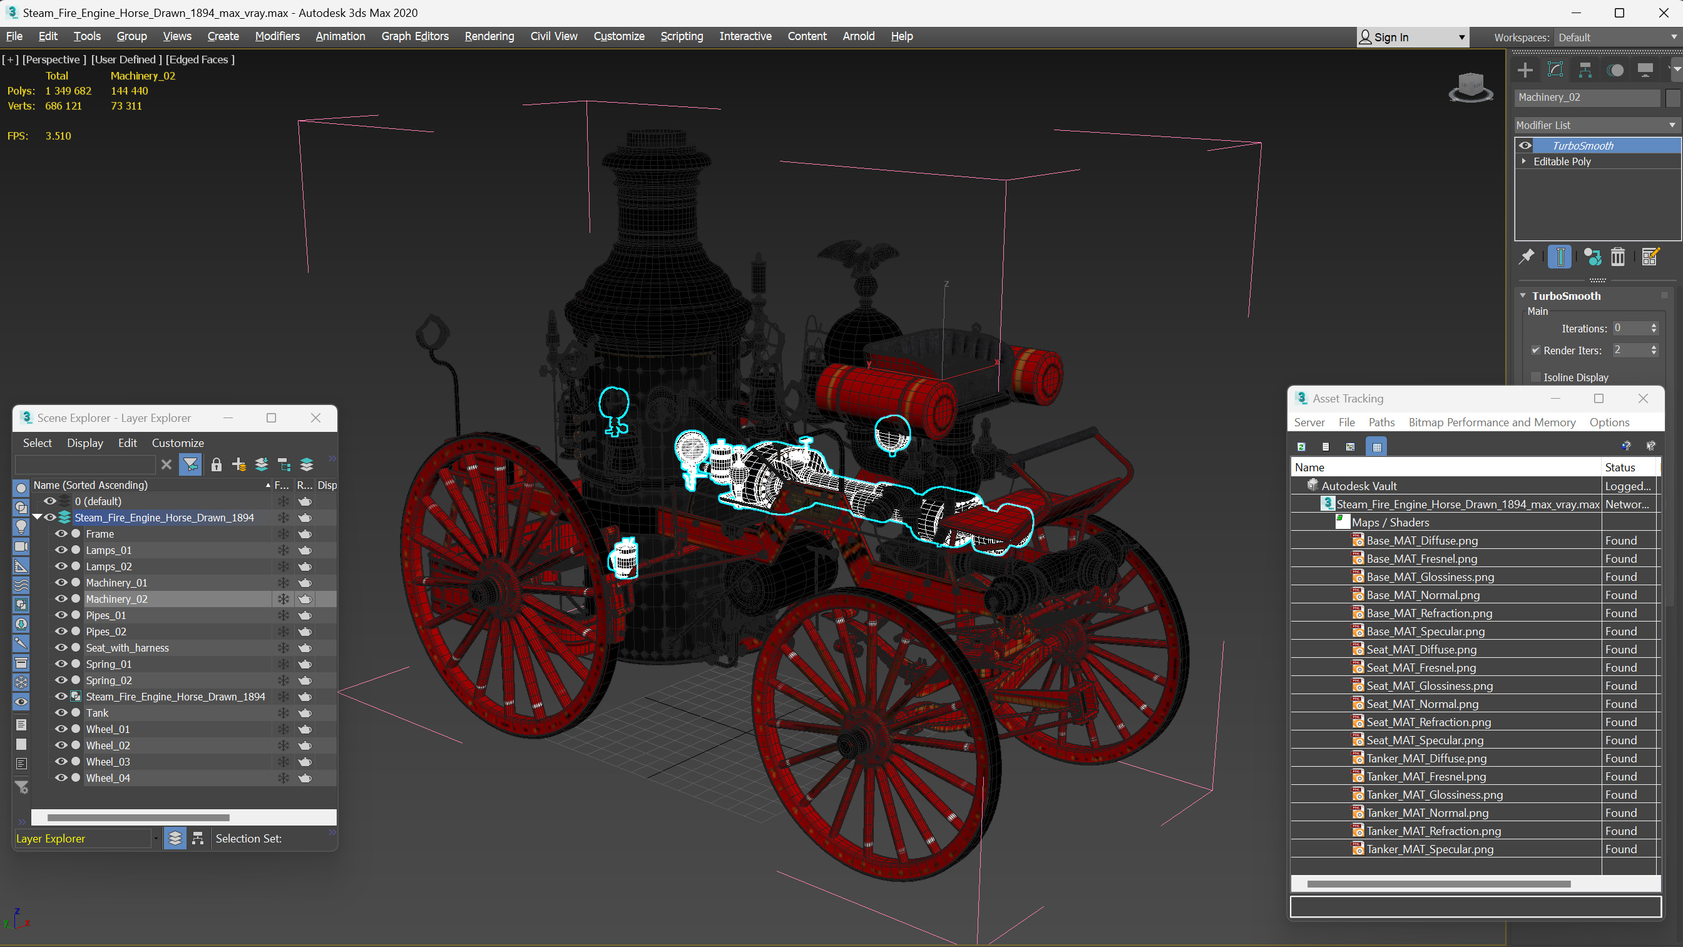Toggle freeze snowflake for Pipes_01 row
Viewport: 1683px width, 947px height.
pos(284,615)
